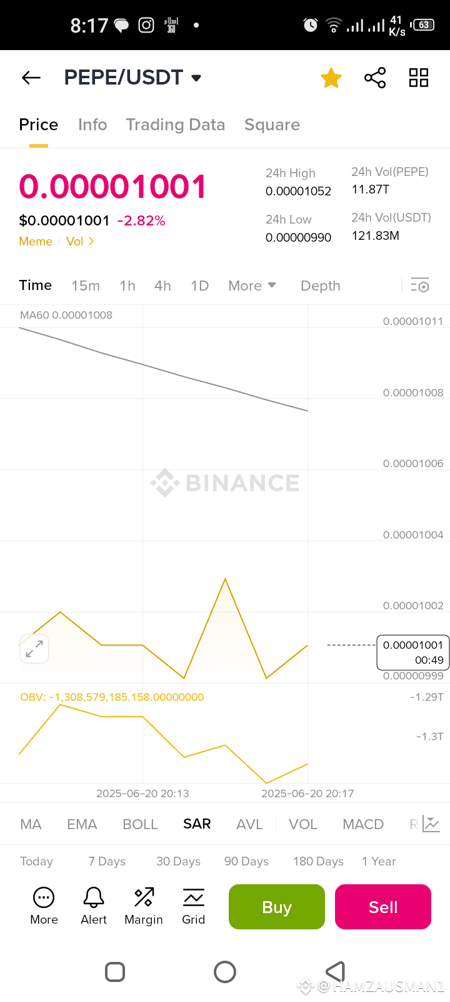Tap the green Buy button
The height and width of the screenshot is (1002, 450).
click(277, 907)
